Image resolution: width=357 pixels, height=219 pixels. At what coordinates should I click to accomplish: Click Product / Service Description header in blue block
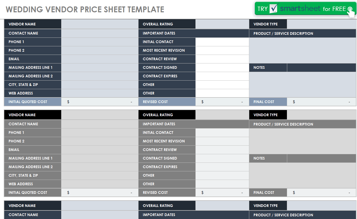point(303,33)
